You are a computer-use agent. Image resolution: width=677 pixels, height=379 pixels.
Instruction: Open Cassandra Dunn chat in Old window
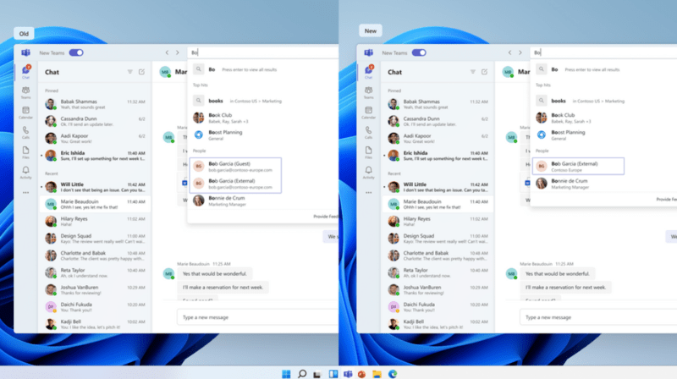pyautogui.click(x=95, y=121)
